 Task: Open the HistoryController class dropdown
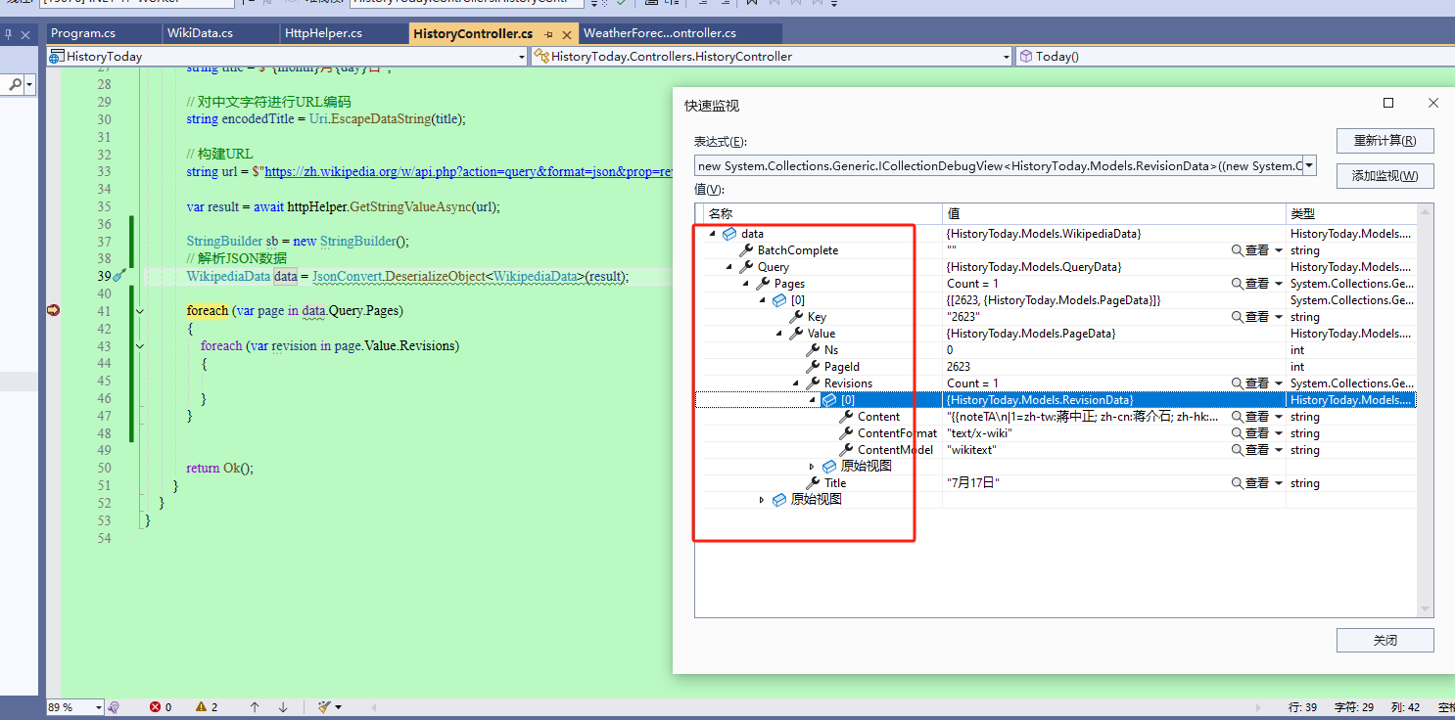1006,57
